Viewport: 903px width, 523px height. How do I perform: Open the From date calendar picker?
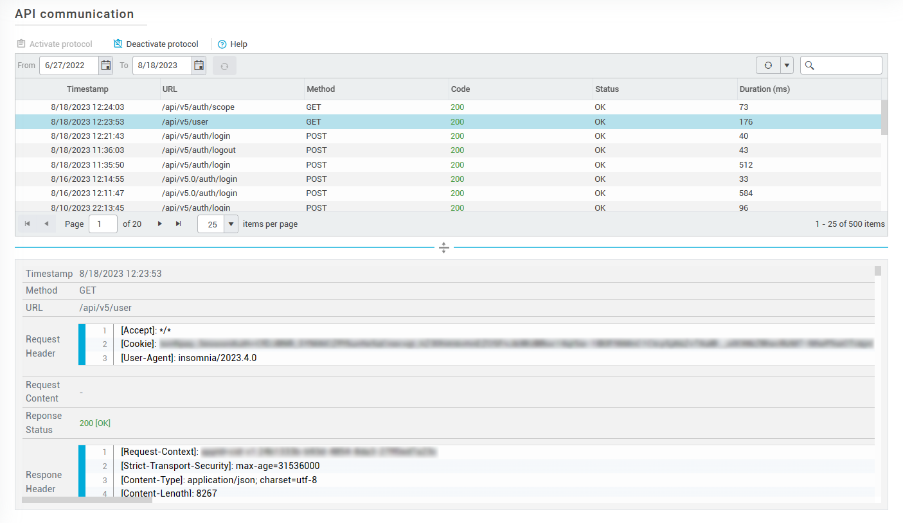(106, 66)
